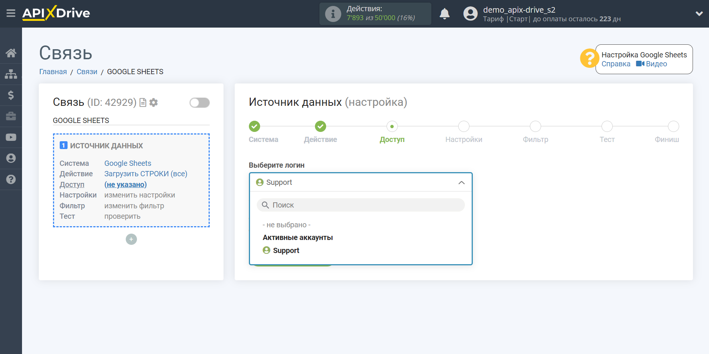Open profile icon in sidebar

tap(11, 158)
